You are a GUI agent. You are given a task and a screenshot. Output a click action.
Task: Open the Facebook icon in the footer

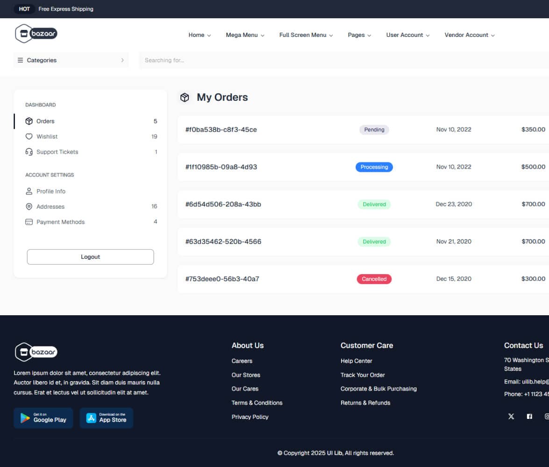(529, 416)
